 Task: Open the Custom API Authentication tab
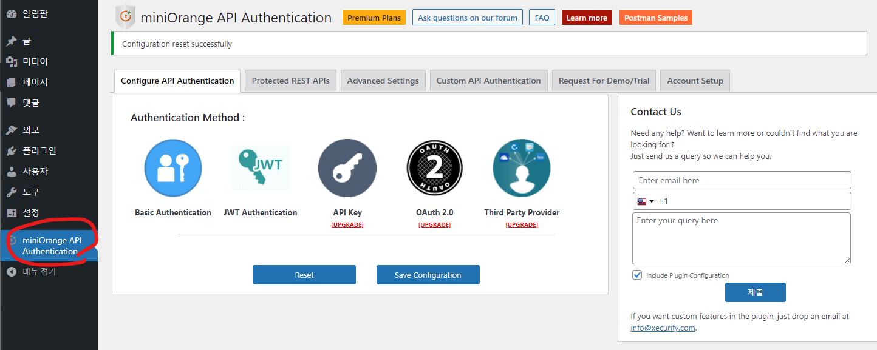[x=488, y=81]
